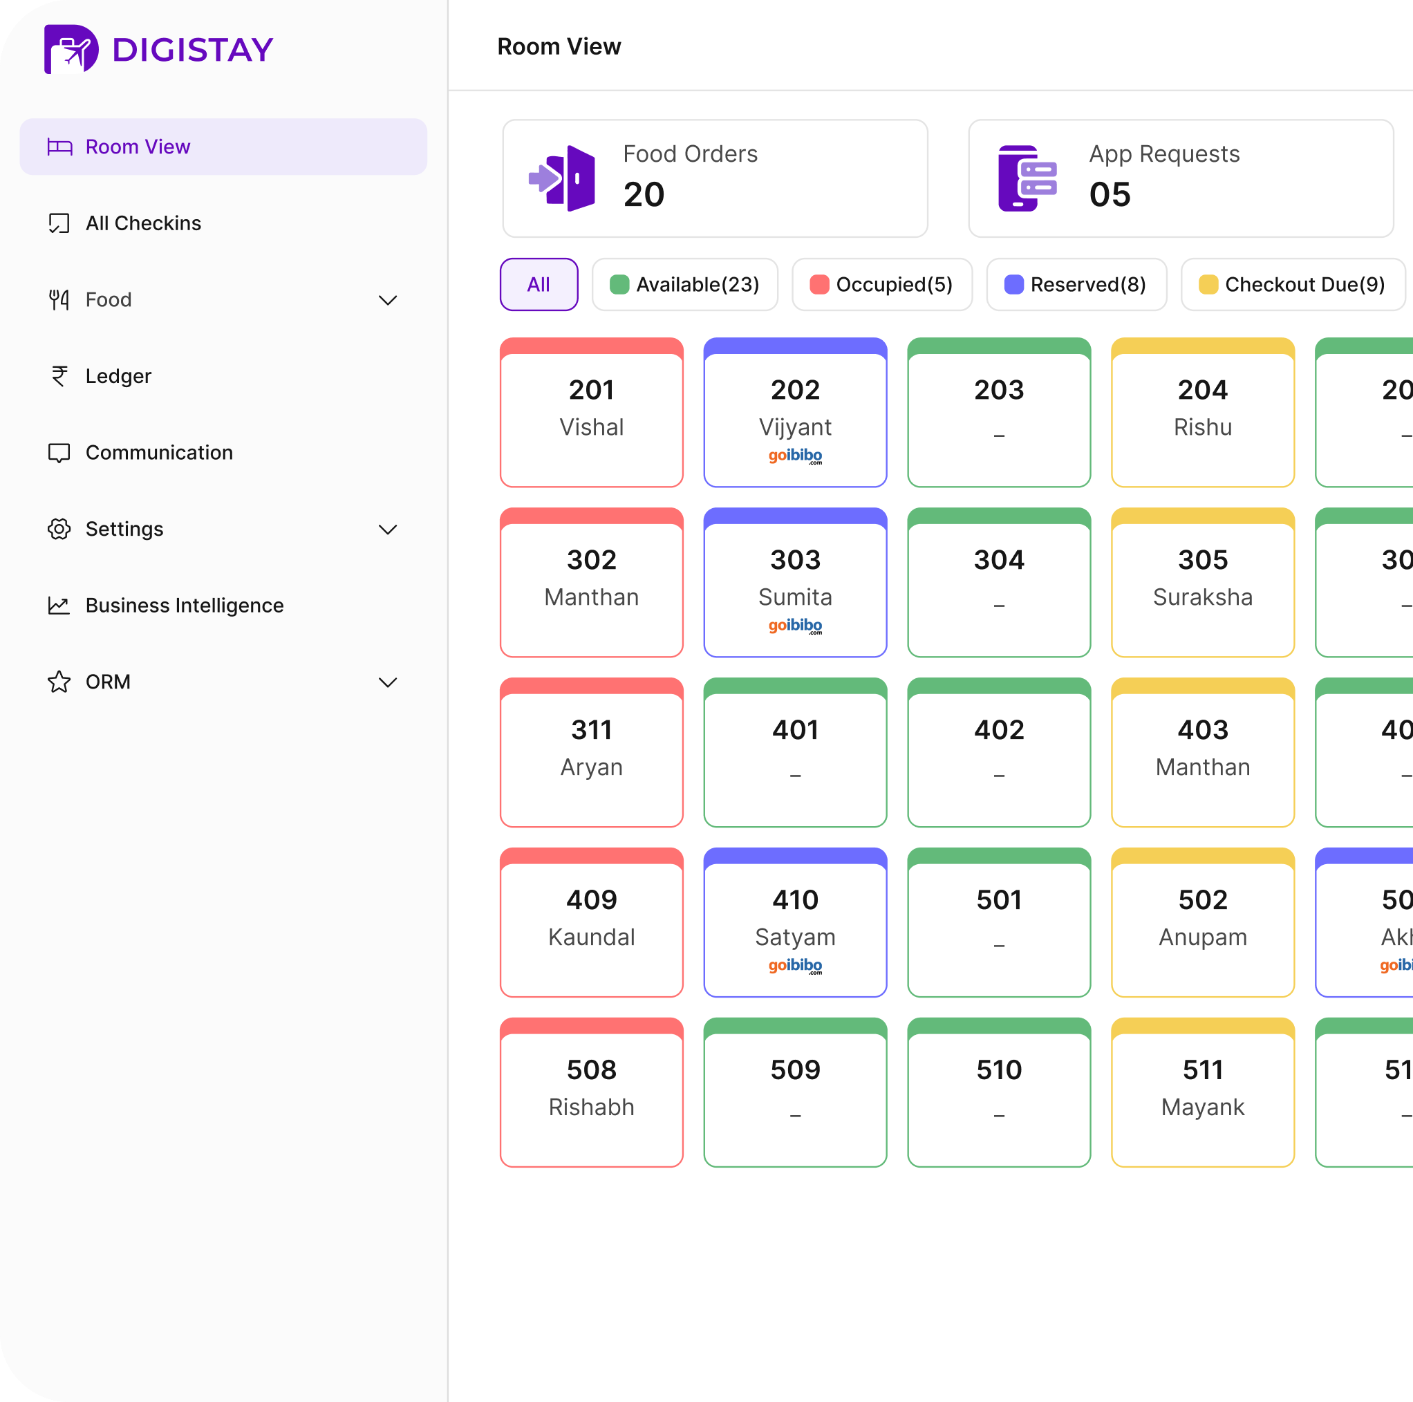Click the ORM star icon
Image resolution: width=1413 pixels, height=1402 pixels.
click(59, 682)
